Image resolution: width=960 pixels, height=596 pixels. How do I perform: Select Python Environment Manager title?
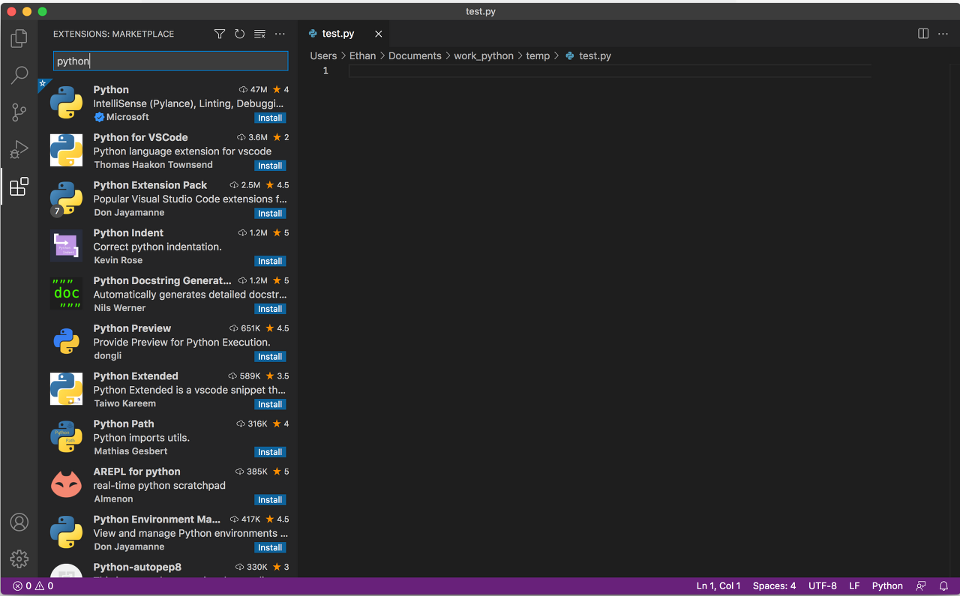point(157,520)
